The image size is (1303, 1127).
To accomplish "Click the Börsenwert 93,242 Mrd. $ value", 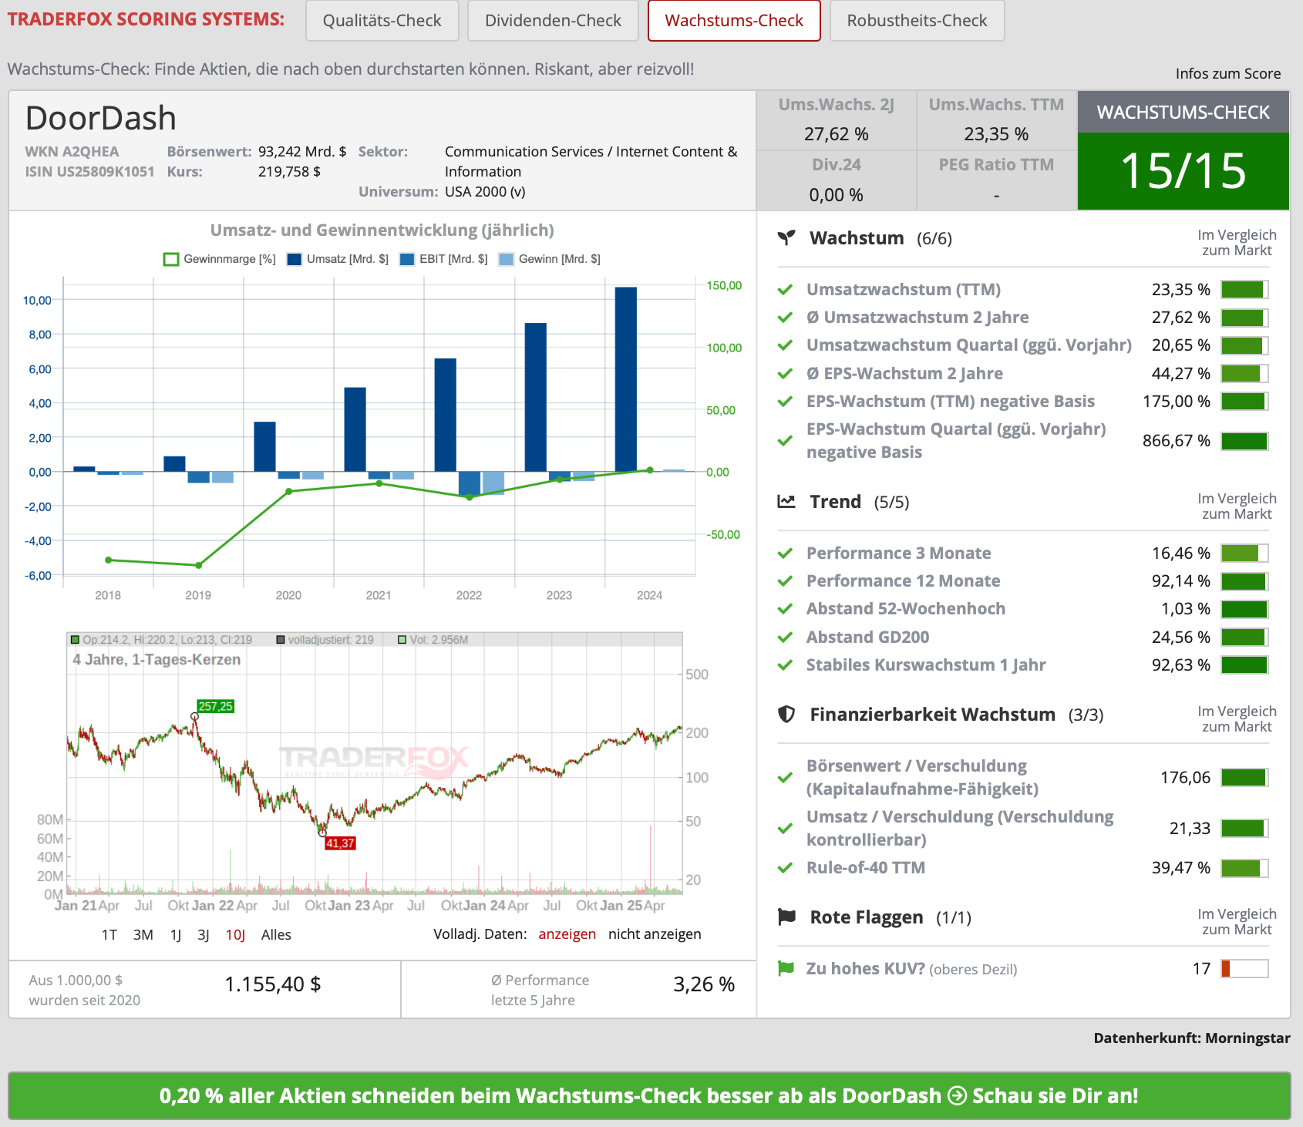I will coord(302,151).
